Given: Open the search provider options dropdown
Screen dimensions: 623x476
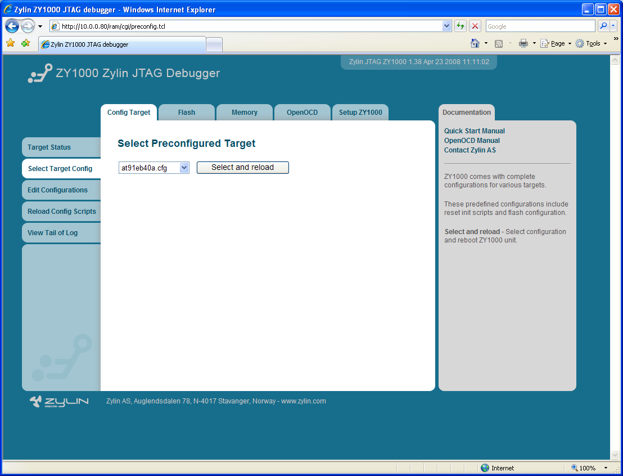Looking at the screenshot, I should click(x=613, y=26).
